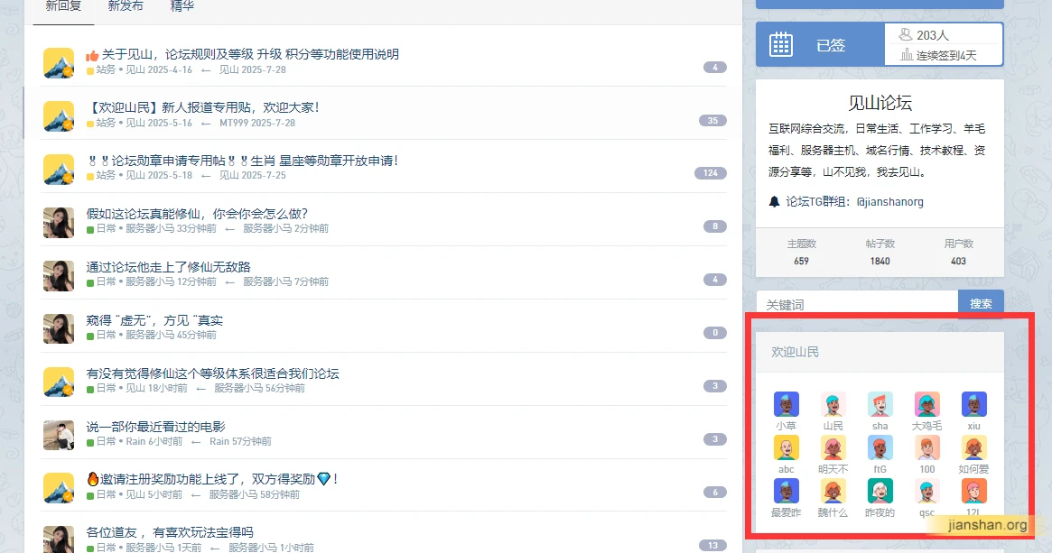Click author avatar on 通过论坛他走上了修仙无敌路 row

click(59, 275)
